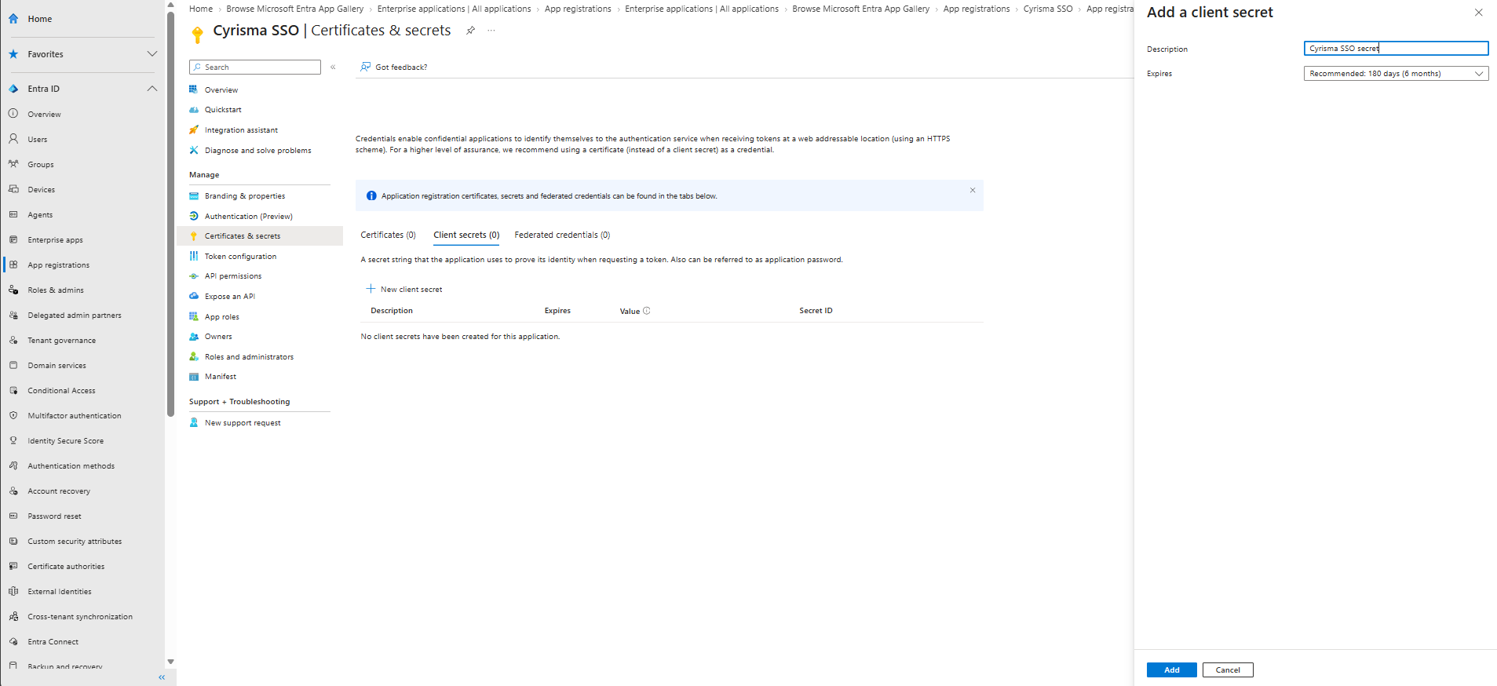Open Multifactor authentication in sidebar
1497x686 pixels.
coord(75,415)
